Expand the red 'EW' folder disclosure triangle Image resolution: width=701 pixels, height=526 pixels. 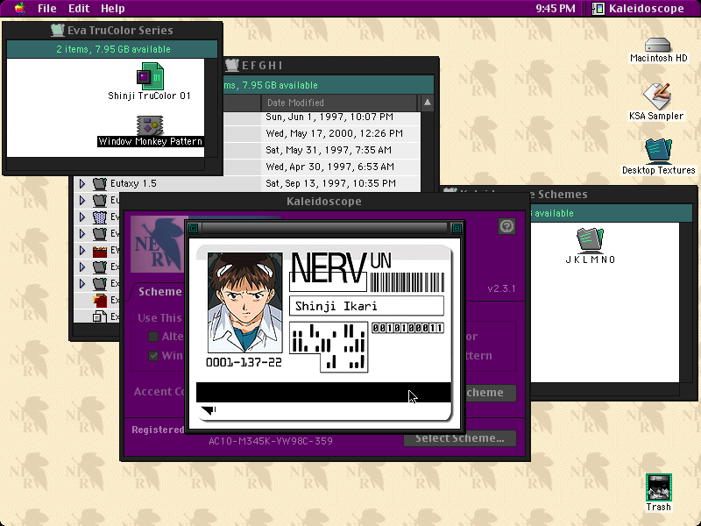(82, 250)
